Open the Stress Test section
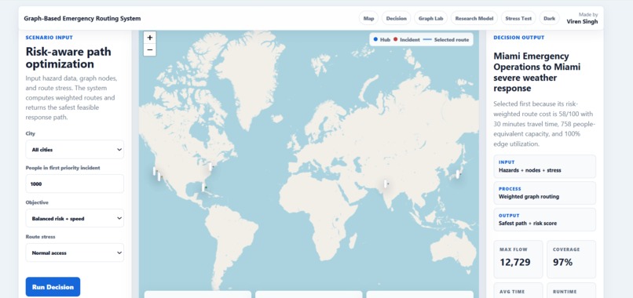633x298 pixels. coord(518,19)
